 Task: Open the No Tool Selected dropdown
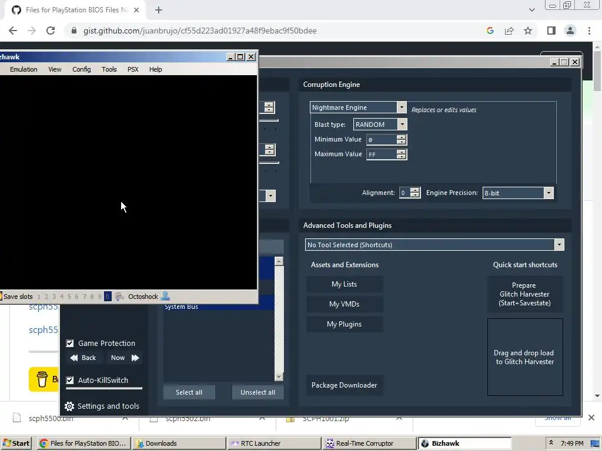[559, 245]
